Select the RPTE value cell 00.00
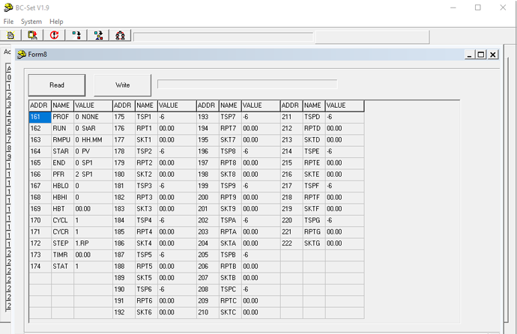This screenshot has height=334, width=517. click(x=344, y=163)
